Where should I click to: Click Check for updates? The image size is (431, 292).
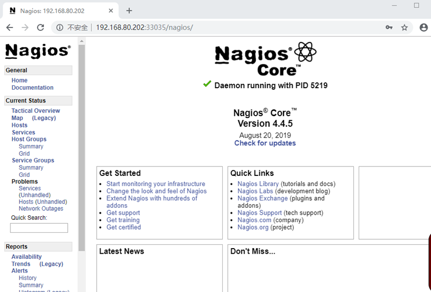[265, 143]
